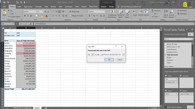
Task: Check the Duration (min) field
Action: (165, 52)
